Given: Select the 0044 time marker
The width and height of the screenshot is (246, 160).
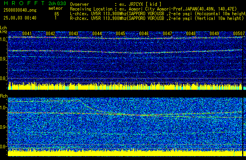Looking at the screenshot, I should [97, 34].
